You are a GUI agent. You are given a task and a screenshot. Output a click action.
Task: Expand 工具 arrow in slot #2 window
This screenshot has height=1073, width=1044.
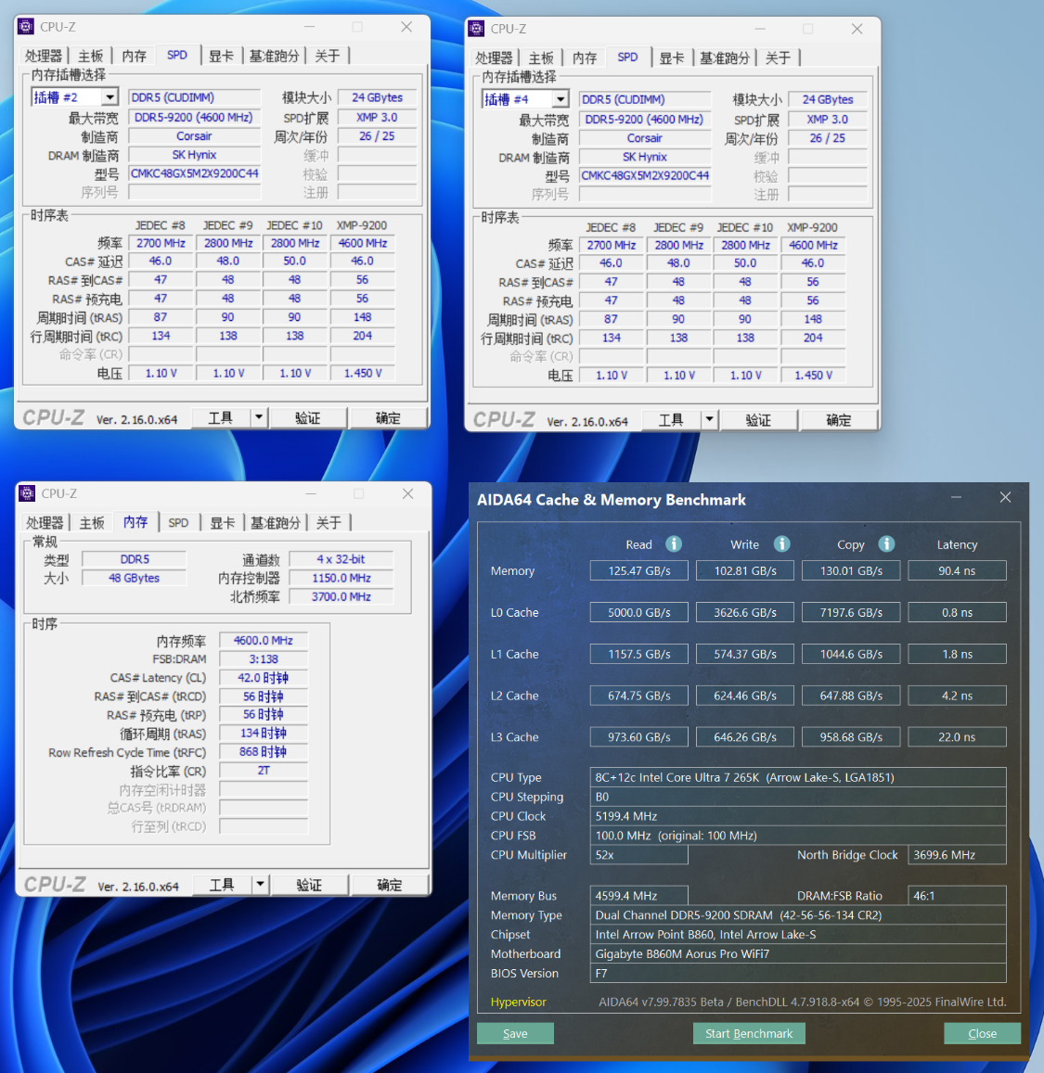259,417
